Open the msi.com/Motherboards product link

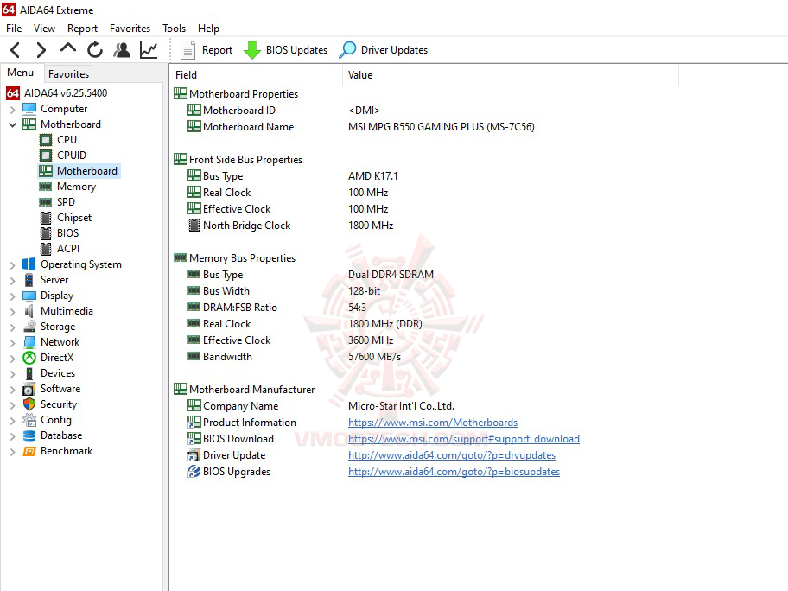point(433,423)
